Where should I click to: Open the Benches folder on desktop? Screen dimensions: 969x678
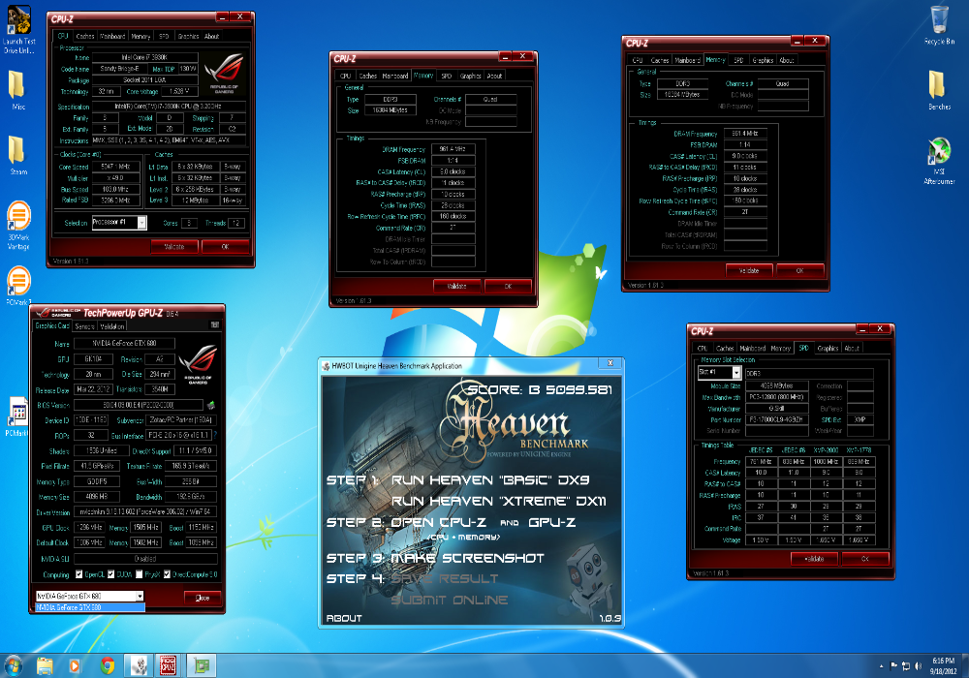[x=939, y=89]
